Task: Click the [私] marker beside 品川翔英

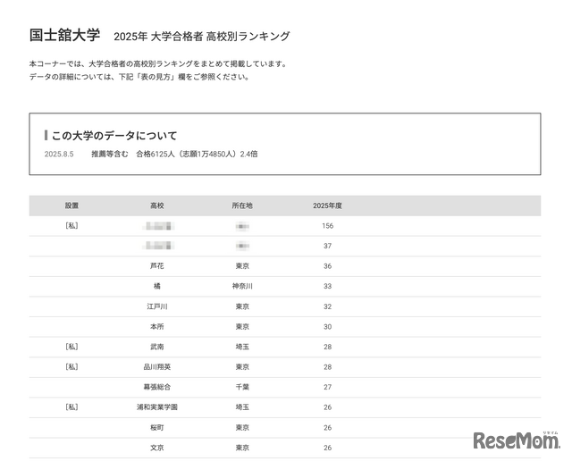Action: tap(71, 367)
